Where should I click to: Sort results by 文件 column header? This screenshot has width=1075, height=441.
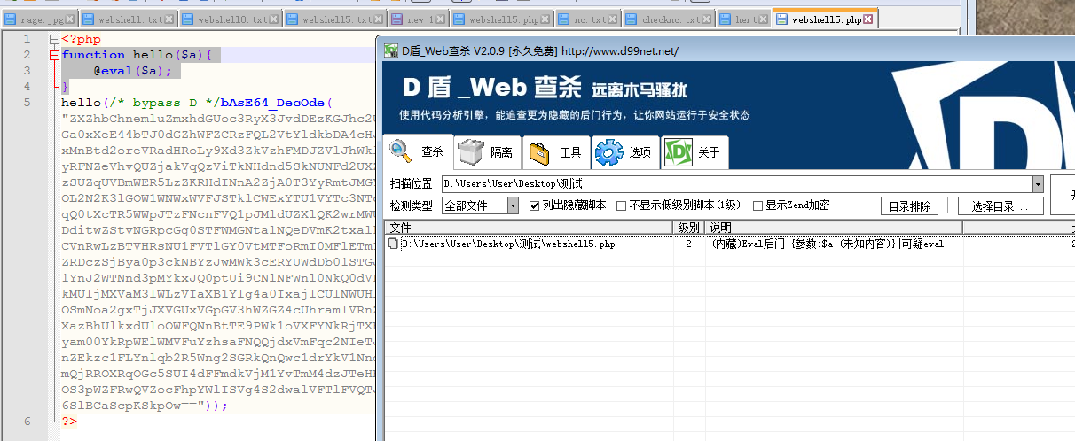point(529,228)
